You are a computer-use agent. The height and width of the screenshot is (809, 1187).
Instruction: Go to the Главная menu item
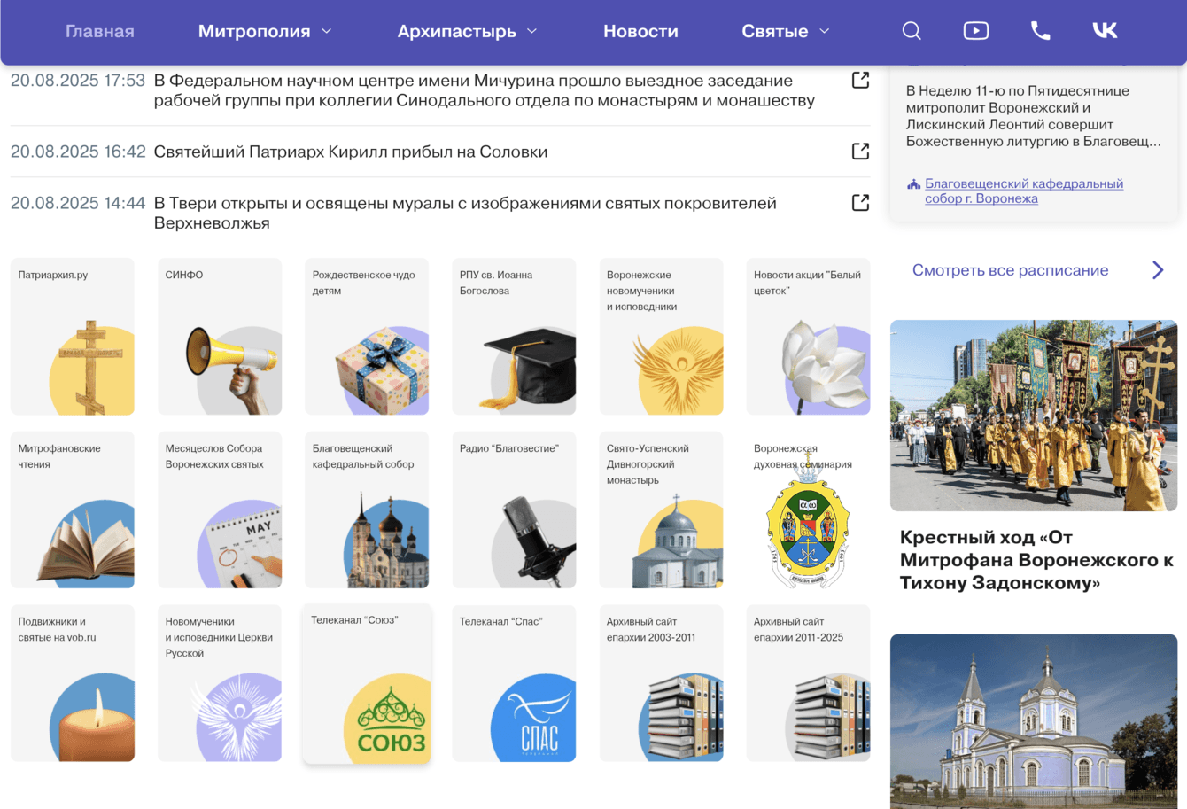pyautogui.click(x=100, y=31)
